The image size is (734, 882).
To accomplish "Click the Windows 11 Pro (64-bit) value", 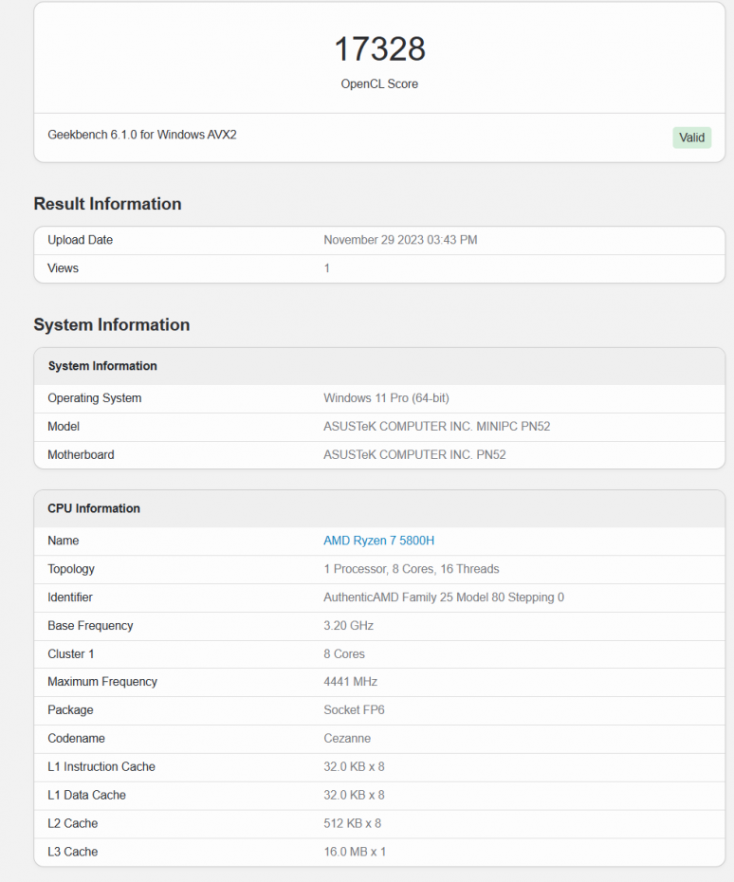I will pos(386,398).
